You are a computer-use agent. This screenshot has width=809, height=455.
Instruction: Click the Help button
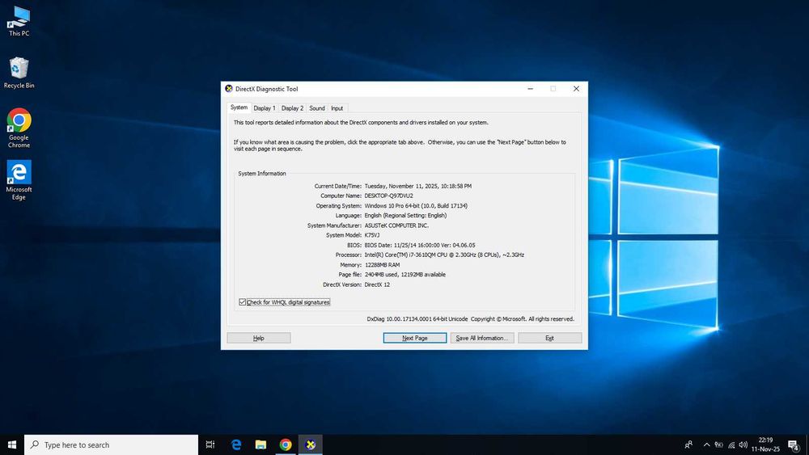[259, 338]
